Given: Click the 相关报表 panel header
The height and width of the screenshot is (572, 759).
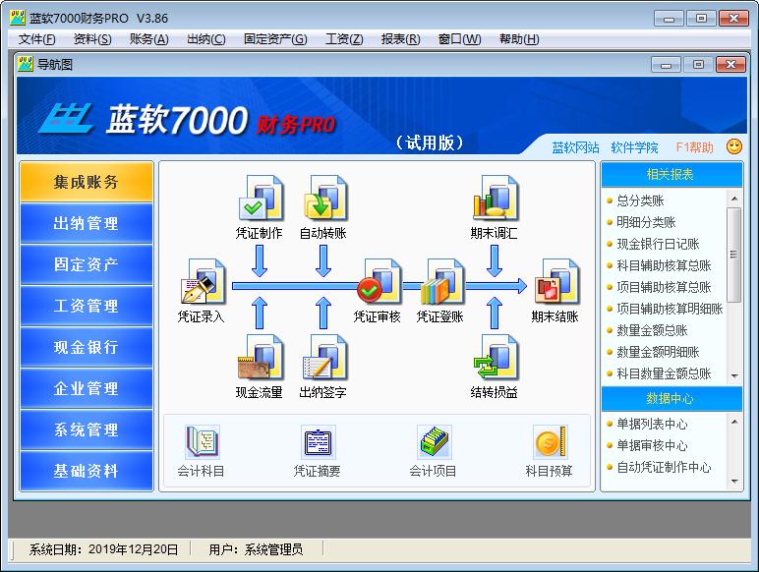Looking at the screenshot, I should point(671,174).
